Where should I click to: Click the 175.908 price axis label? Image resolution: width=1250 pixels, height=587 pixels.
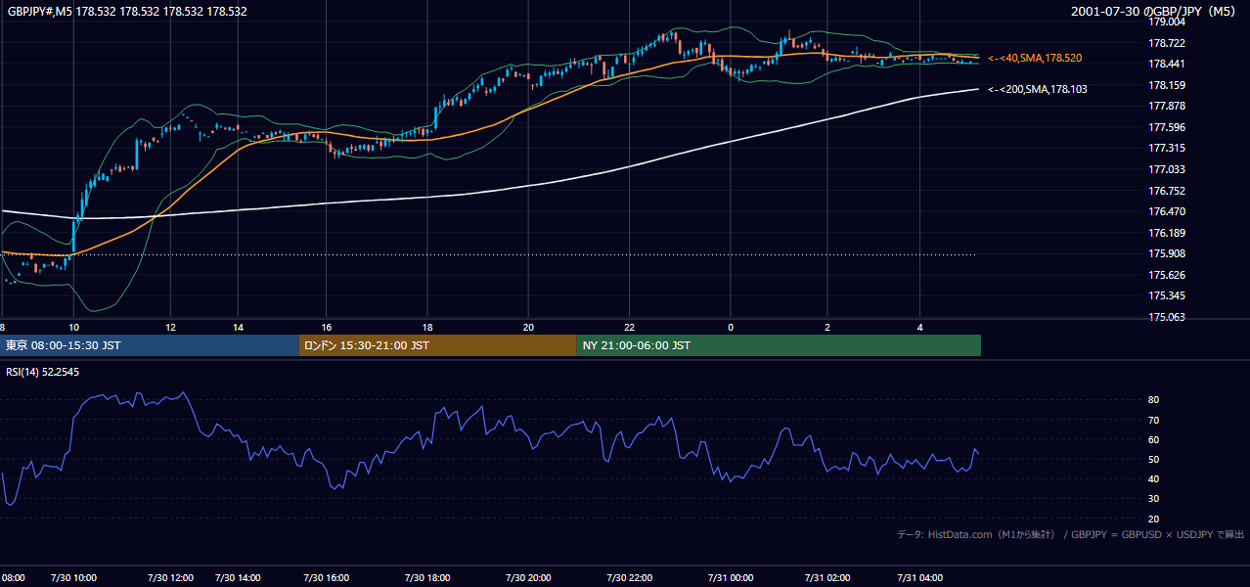tap(1165, 254)
